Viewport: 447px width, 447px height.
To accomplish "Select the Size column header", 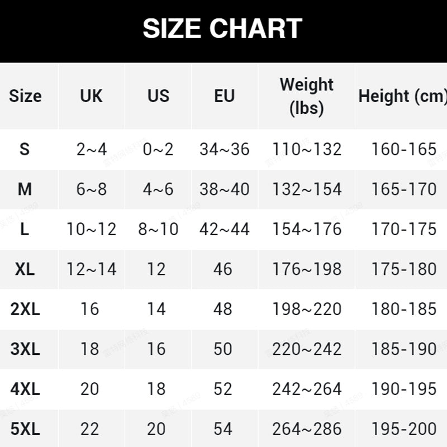I will (x=25, y=96).
